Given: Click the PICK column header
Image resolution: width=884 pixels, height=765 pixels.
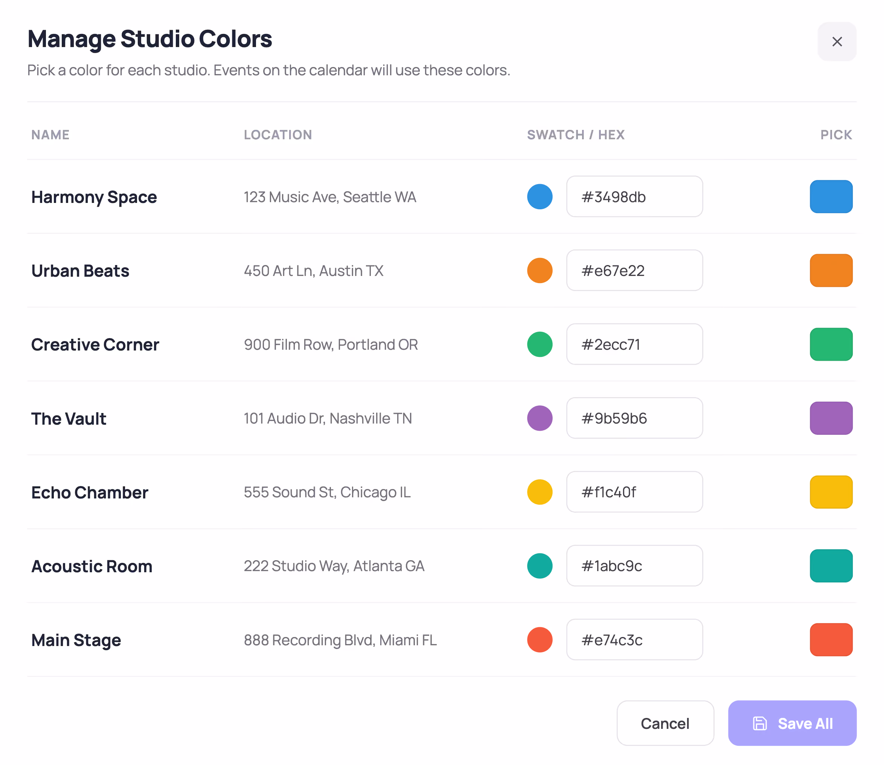Looking at the screenshot, I should pos(836,134).
